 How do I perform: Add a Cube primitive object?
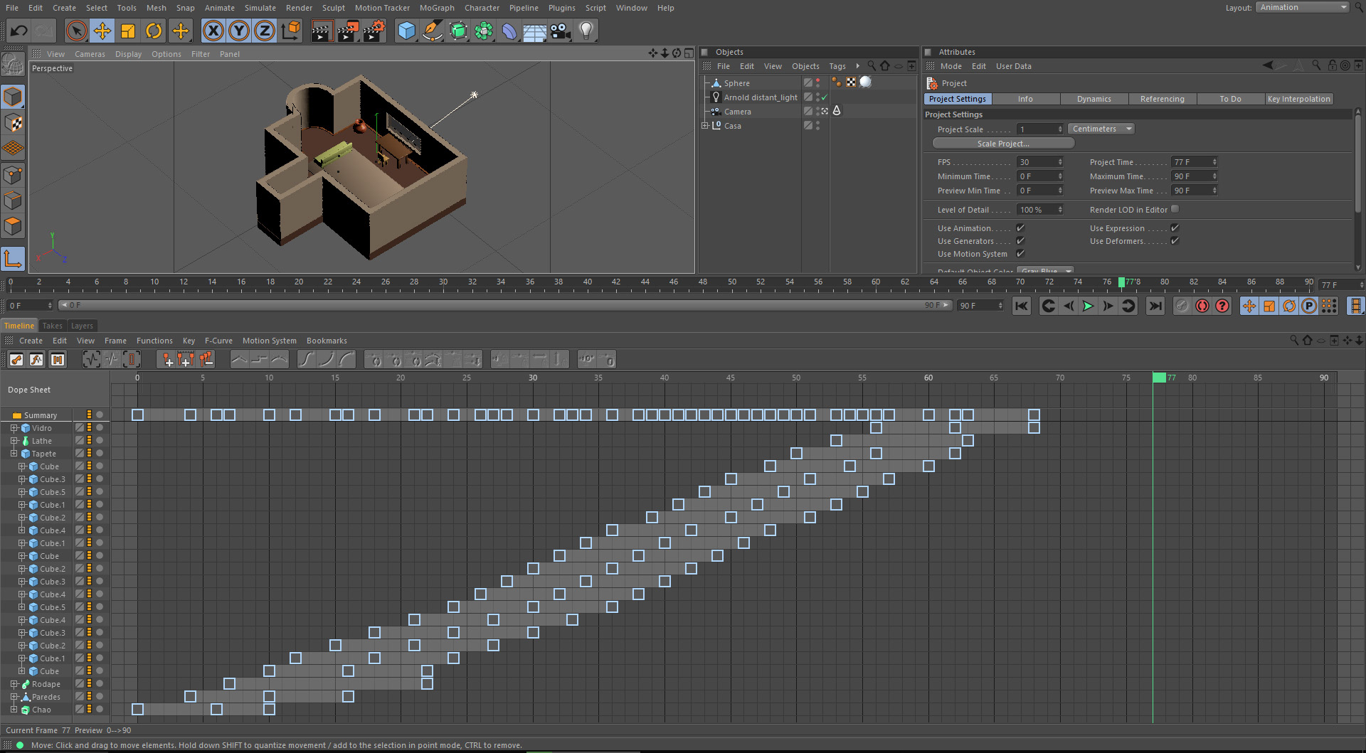[406, 31]
